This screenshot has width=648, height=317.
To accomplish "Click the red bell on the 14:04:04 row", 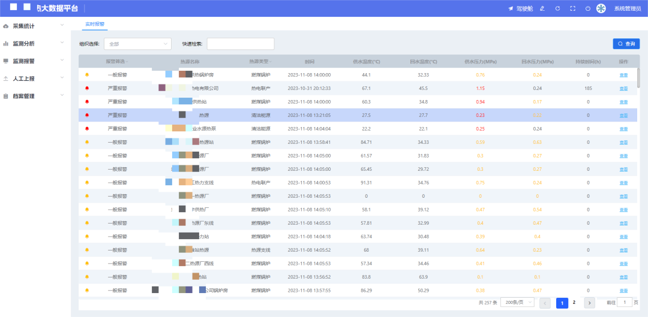I will tap(87, 129).
